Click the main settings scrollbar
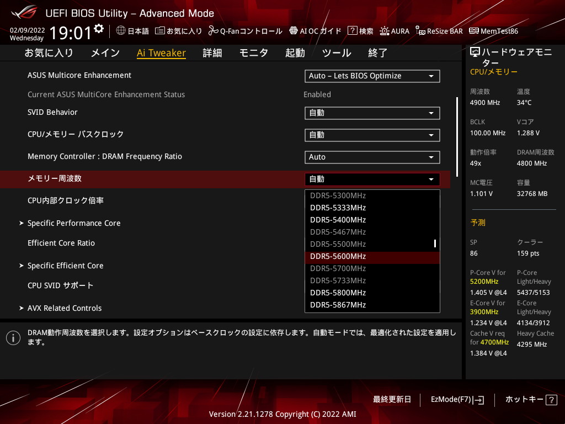This screenshot has height=424, width=565. [457, 137]
